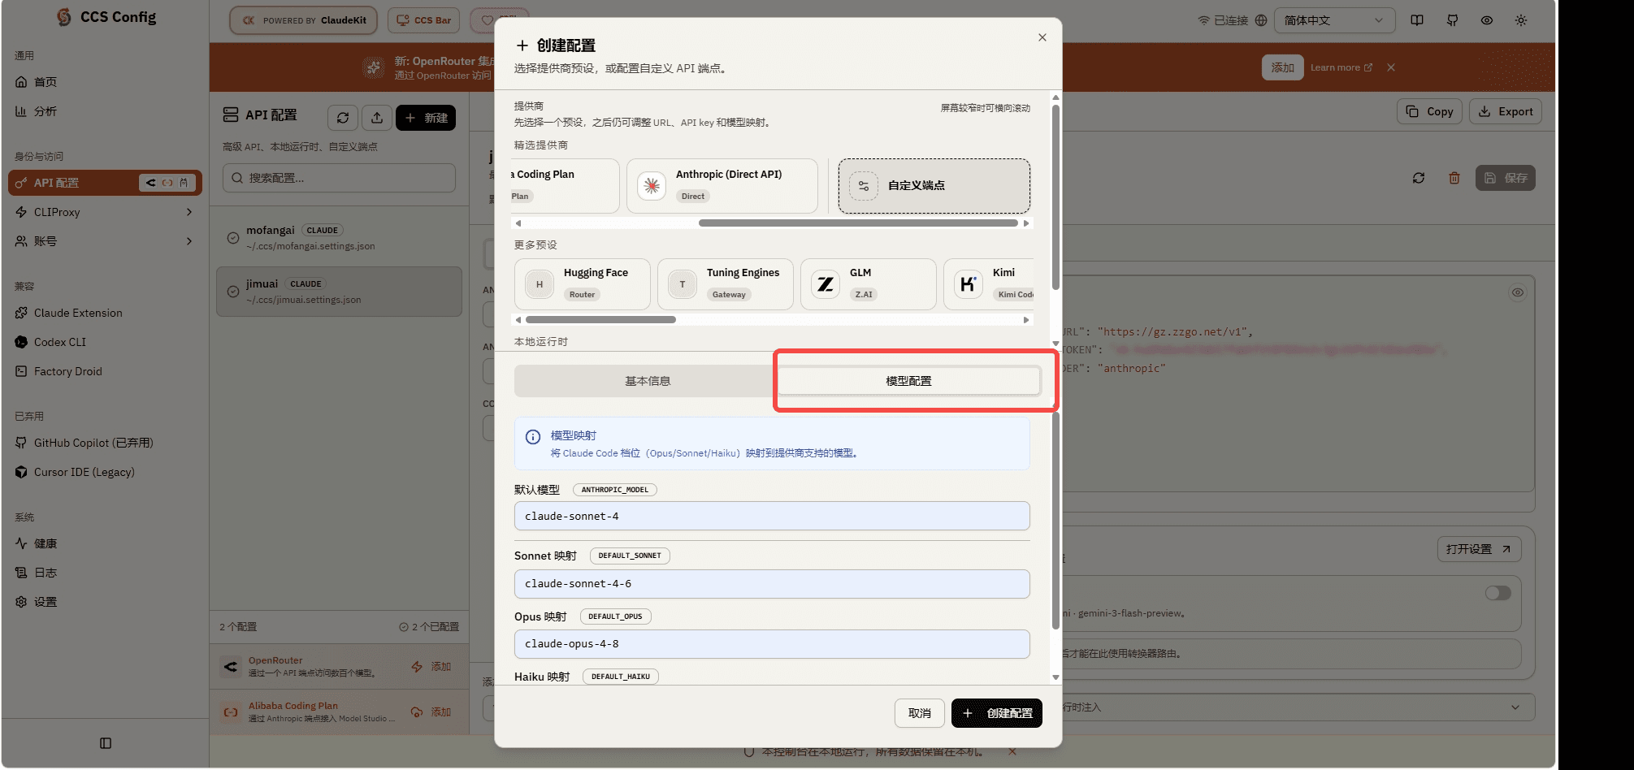Click the Sonnet 映射 input field

pyautogui.click(x=772, y=584)
